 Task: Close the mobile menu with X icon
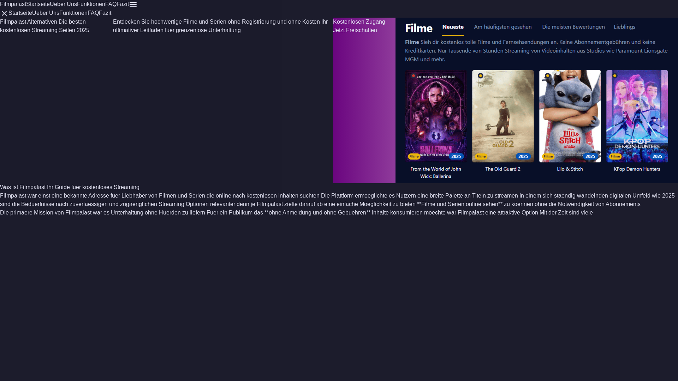4,13
